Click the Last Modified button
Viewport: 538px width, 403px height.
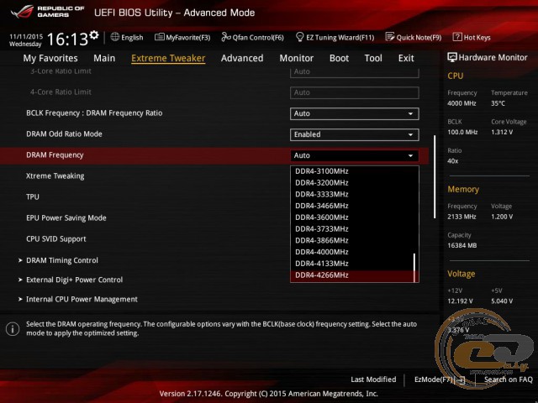coord(373,379)
